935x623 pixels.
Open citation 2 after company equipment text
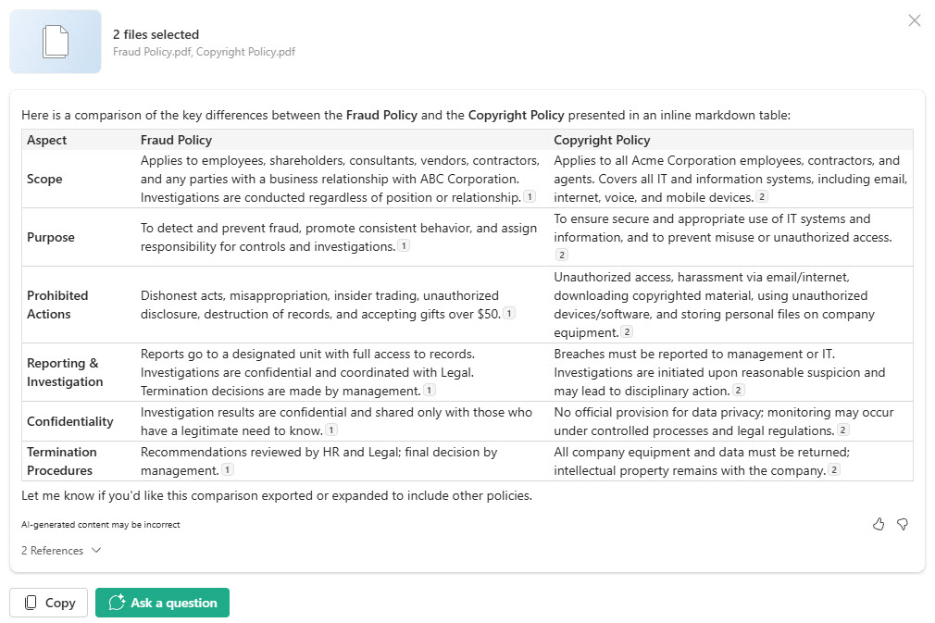pos(627,332)
